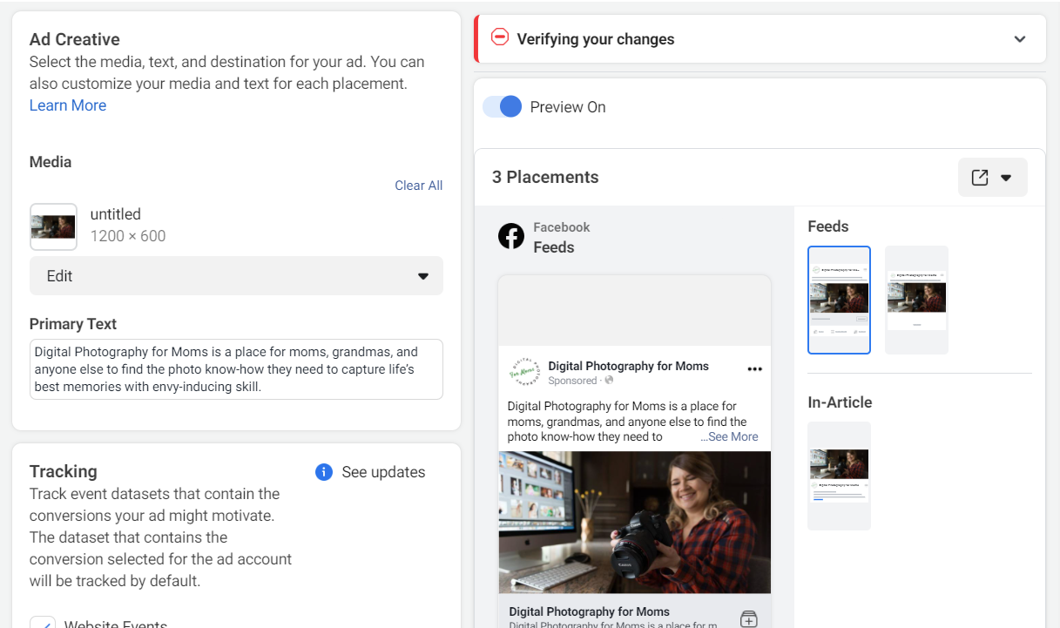
Task: Click Clear All under Media
Action: [419, 186]
